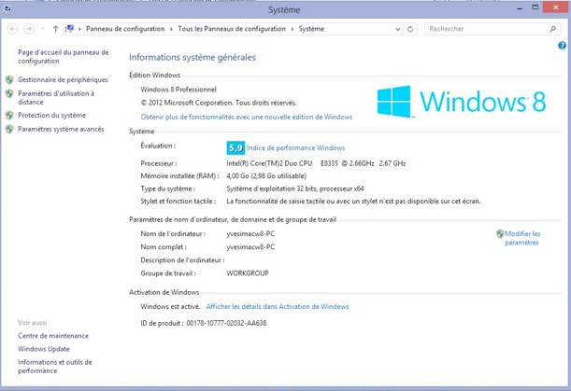The width and height of the screenshot is (571, 391).
Task: Select 4,00 Go (2,98 Go utilisable) value
Action: click(x=266, y=176)
